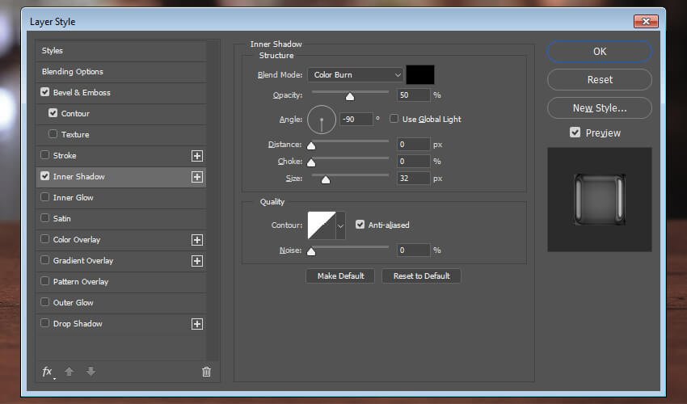
Task: Click the Size slider handle
Action: tap(326, 179)
